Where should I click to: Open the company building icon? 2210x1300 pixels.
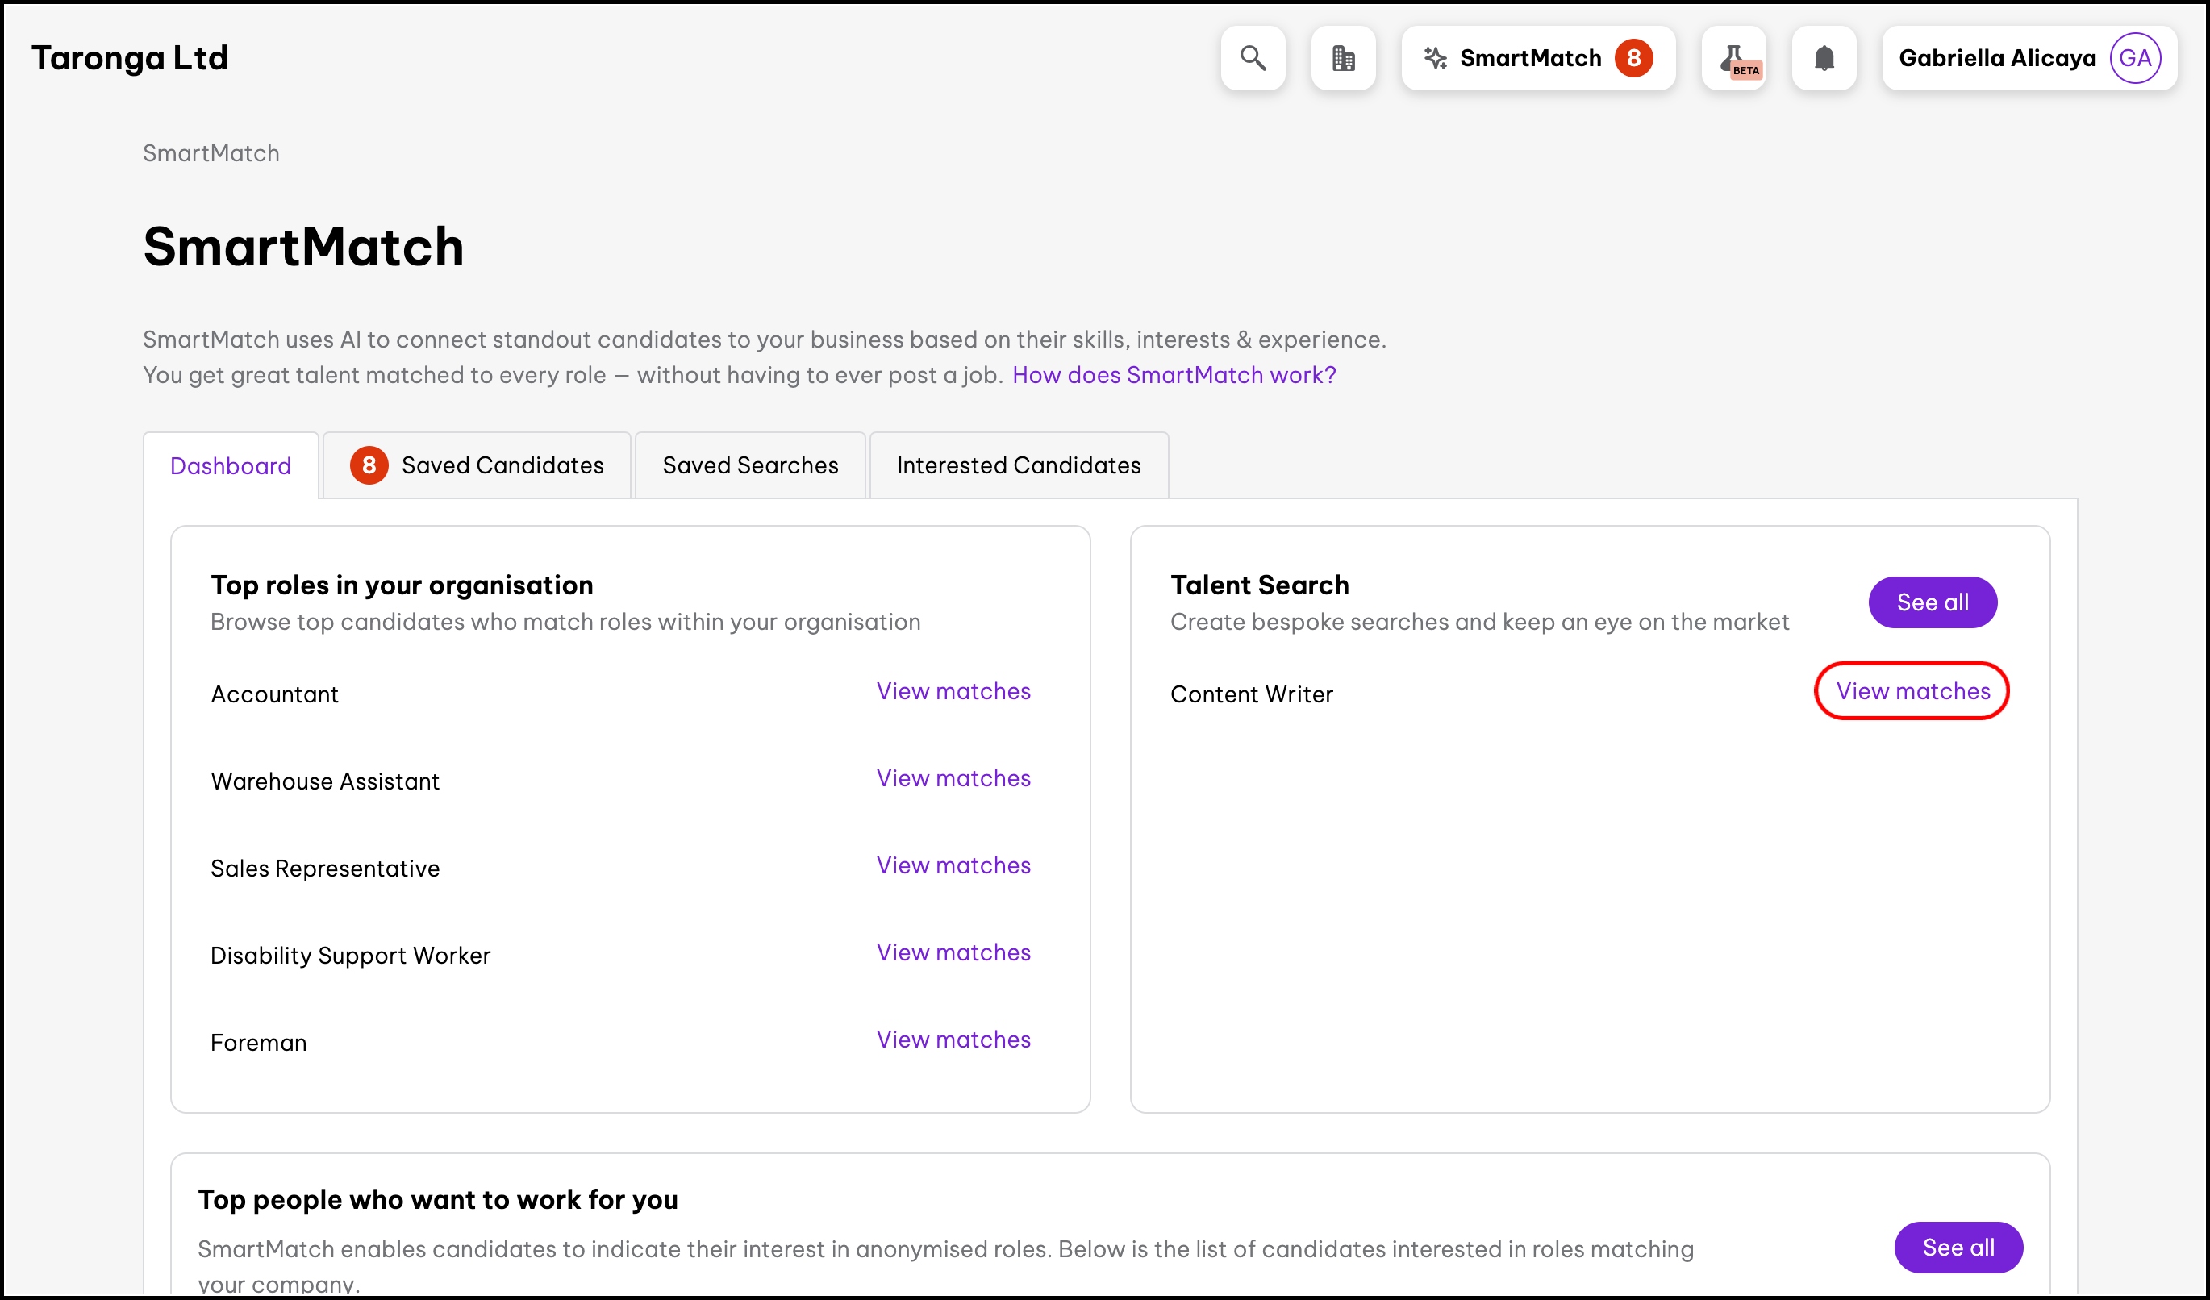pyautogui.click(x=1343, y=58)
